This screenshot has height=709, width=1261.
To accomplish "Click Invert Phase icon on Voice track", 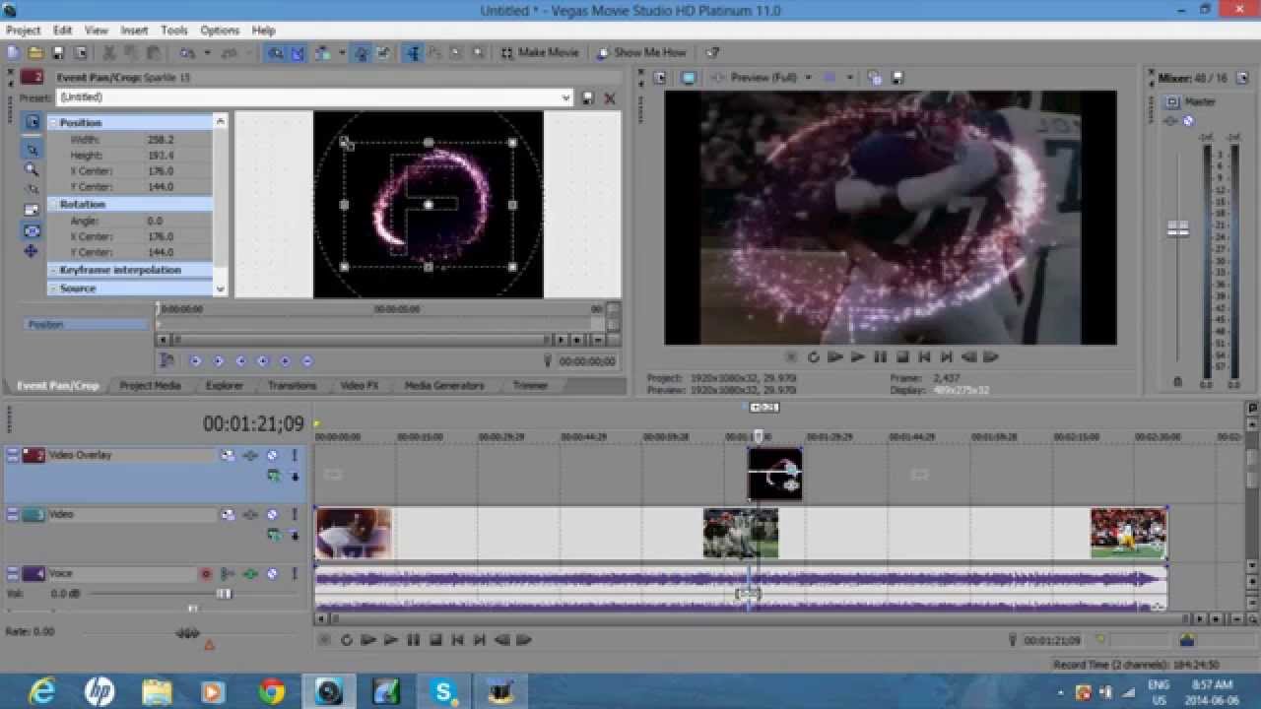I will (x=228, y=573).
